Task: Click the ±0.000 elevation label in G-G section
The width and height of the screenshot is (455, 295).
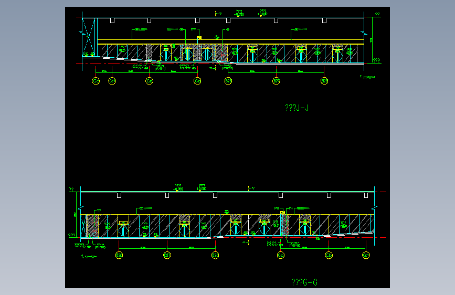Action: pyautogui.click(x=202, y=188)
